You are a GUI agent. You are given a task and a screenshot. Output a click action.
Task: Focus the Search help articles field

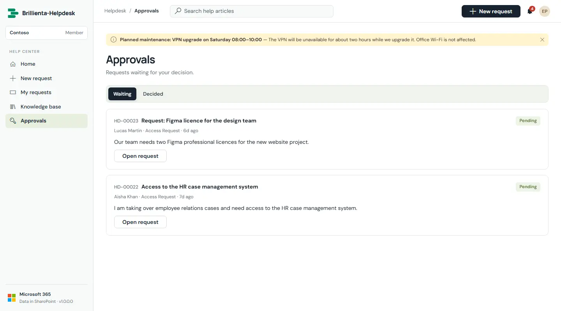(252, 11)
